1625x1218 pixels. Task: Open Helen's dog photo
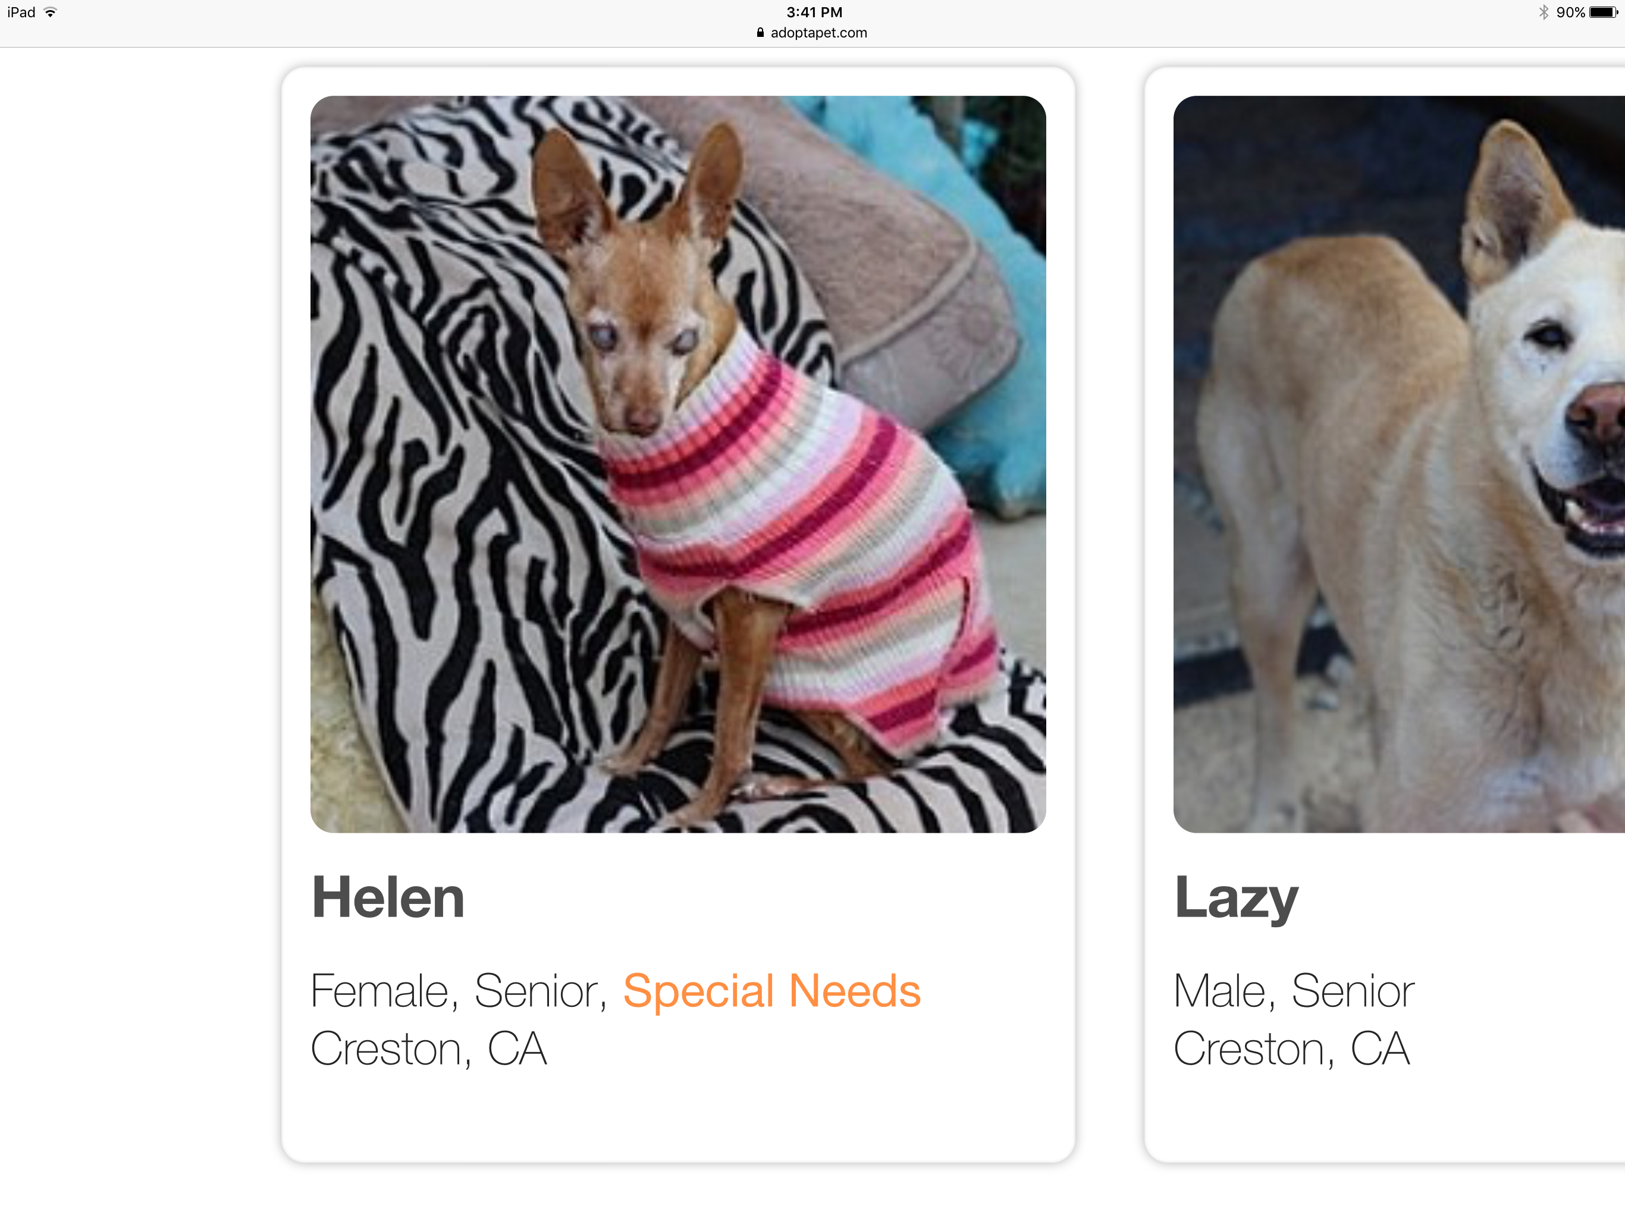click(x=678, y=464)
